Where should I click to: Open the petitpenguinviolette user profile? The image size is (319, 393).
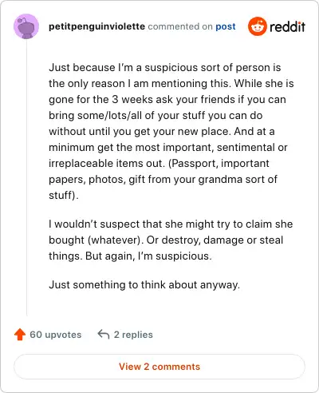96,26
